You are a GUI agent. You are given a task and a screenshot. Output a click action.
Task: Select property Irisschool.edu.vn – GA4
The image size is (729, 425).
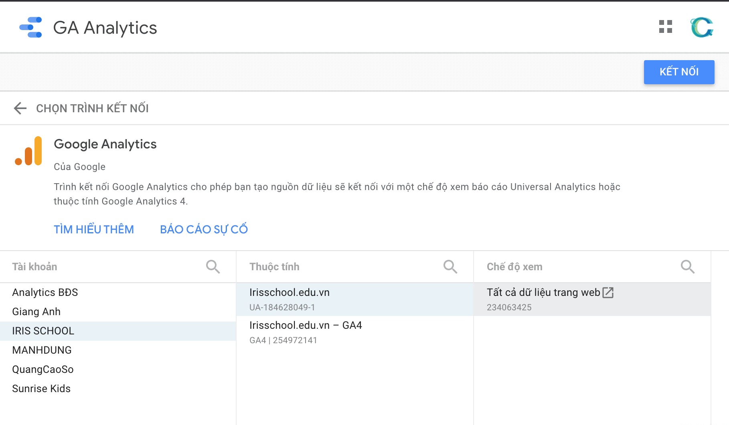pos(355,332)
